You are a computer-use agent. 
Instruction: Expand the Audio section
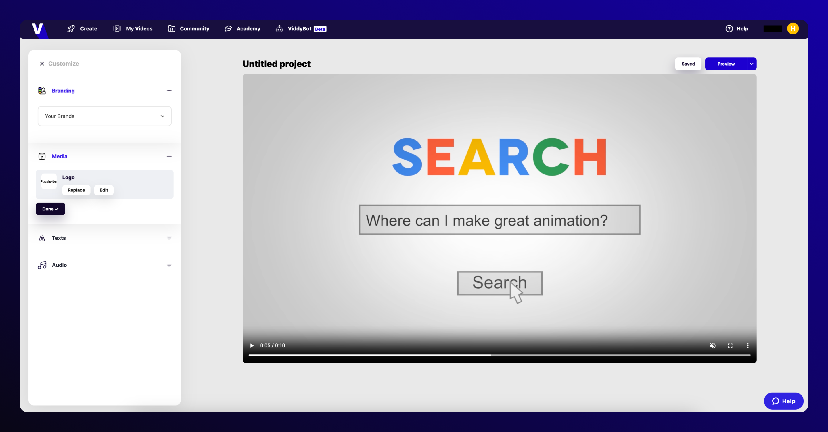click(169, 265)
